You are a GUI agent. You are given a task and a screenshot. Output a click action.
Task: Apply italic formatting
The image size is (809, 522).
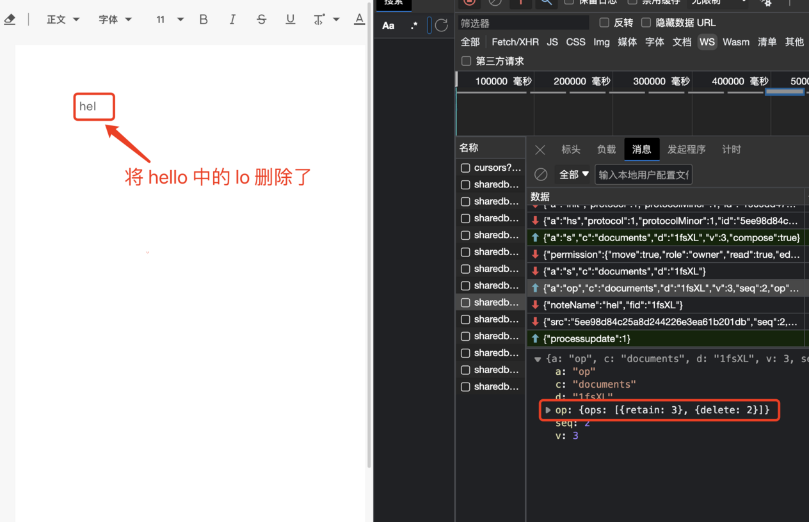pos(232,20)
